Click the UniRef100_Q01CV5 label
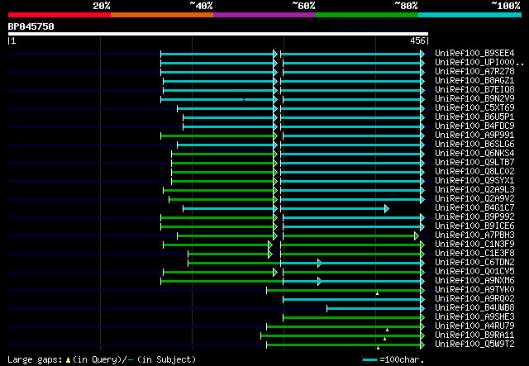 pos(474,272)
